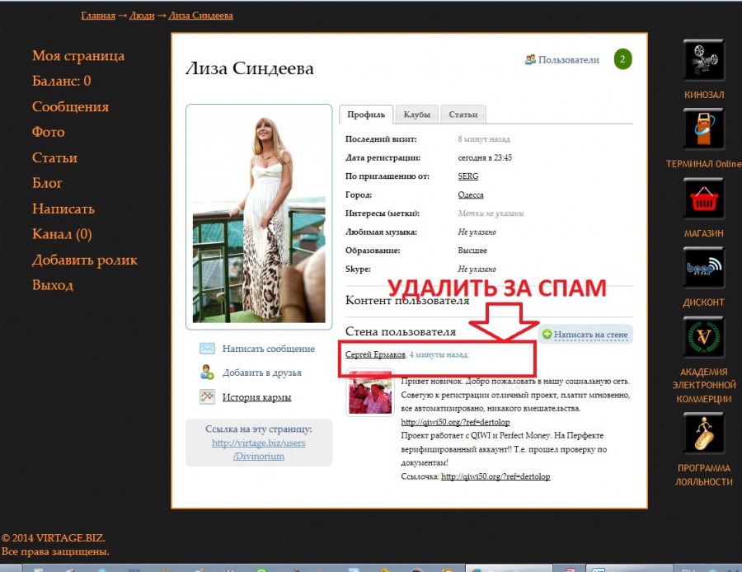
Task: Select the Профиль tab
Action: pyautogui.click(x=365, y=115)
